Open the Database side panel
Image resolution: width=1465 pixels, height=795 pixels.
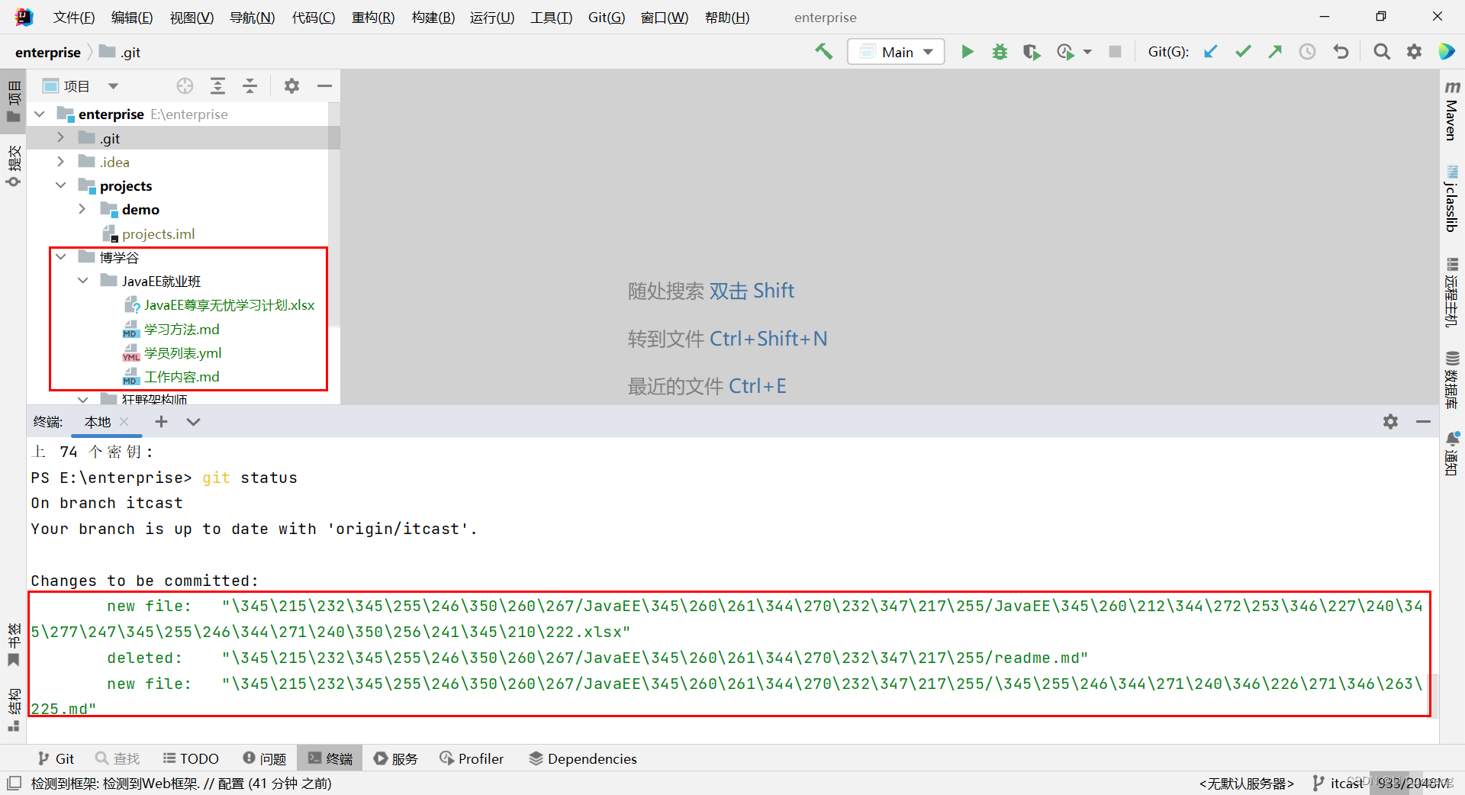tap(1451, 379)
